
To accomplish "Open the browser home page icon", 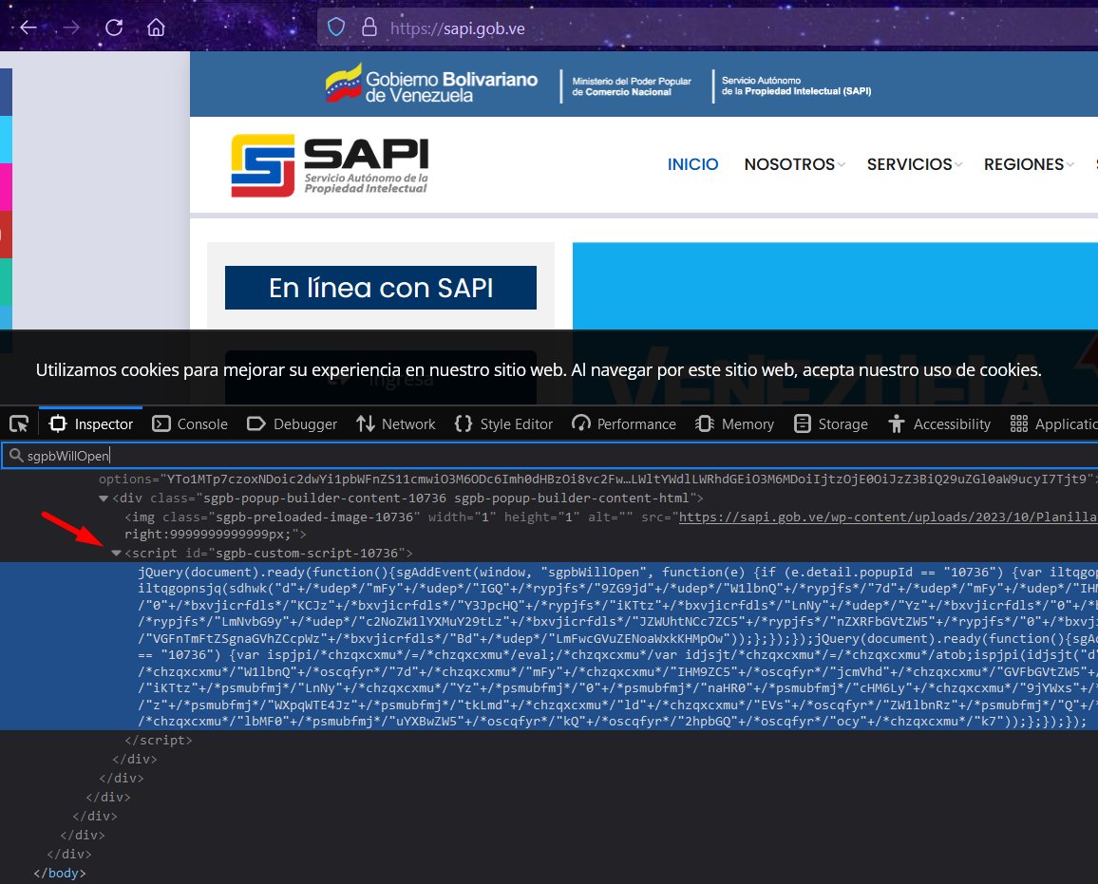I will tap(156, 28).
